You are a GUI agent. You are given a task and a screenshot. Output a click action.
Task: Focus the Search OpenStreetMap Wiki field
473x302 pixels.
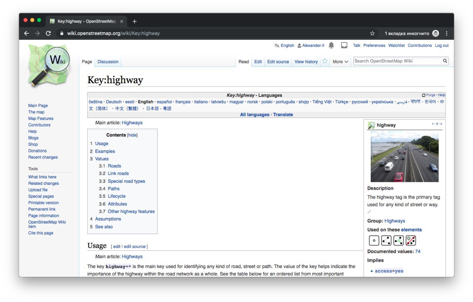pyautogui.click(x=397, y=61)
